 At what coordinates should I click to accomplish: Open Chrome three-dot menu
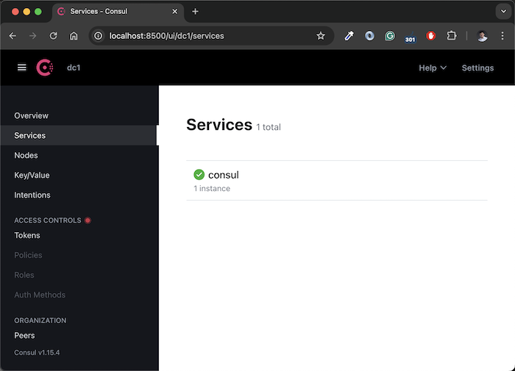(502, 36)
